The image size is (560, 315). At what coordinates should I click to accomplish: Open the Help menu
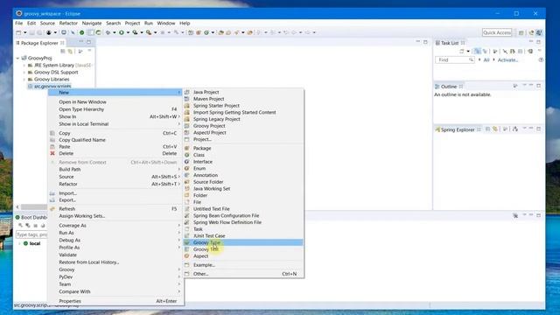(185, 24)
